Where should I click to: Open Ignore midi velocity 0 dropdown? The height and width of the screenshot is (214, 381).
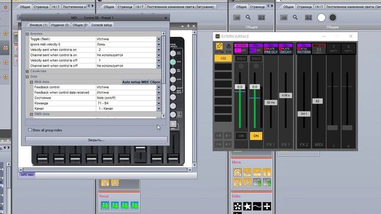(159, 45)
